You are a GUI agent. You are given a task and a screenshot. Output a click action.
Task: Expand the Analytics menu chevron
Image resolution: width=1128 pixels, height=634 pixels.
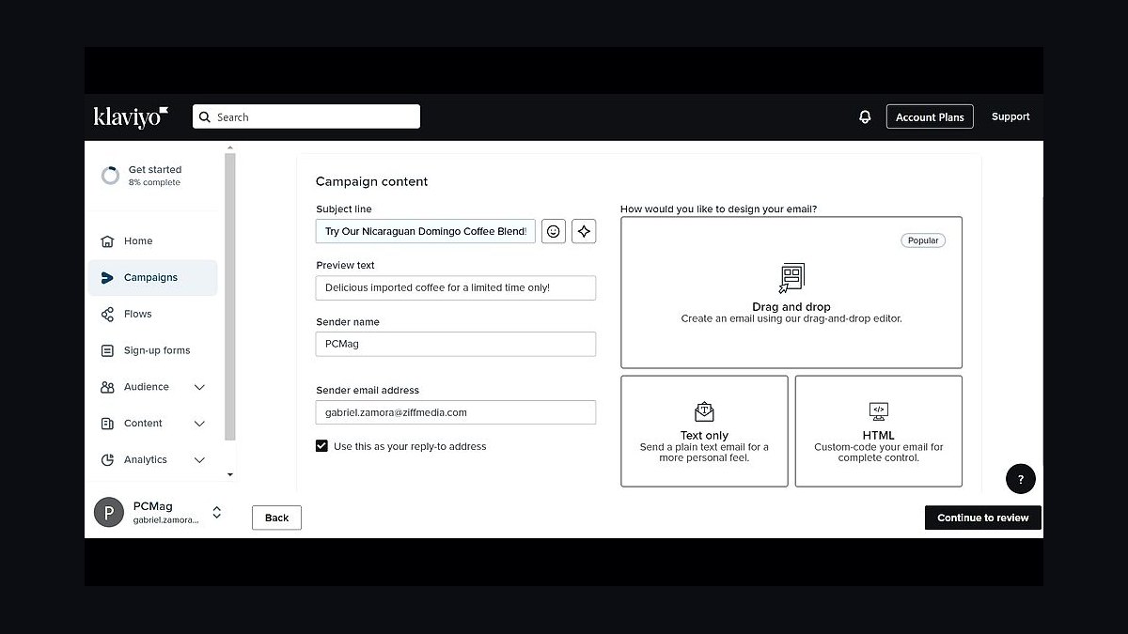199,460
